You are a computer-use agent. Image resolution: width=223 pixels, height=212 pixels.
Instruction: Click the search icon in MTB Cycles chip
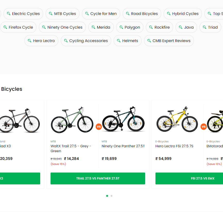(x=51, y=13)
